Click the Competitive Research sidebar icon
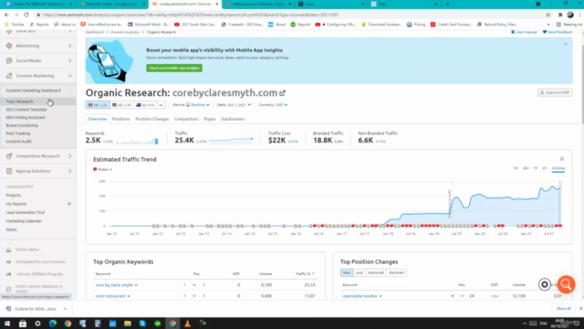Viewport: 584px width, 329px height. coord(9,156)
